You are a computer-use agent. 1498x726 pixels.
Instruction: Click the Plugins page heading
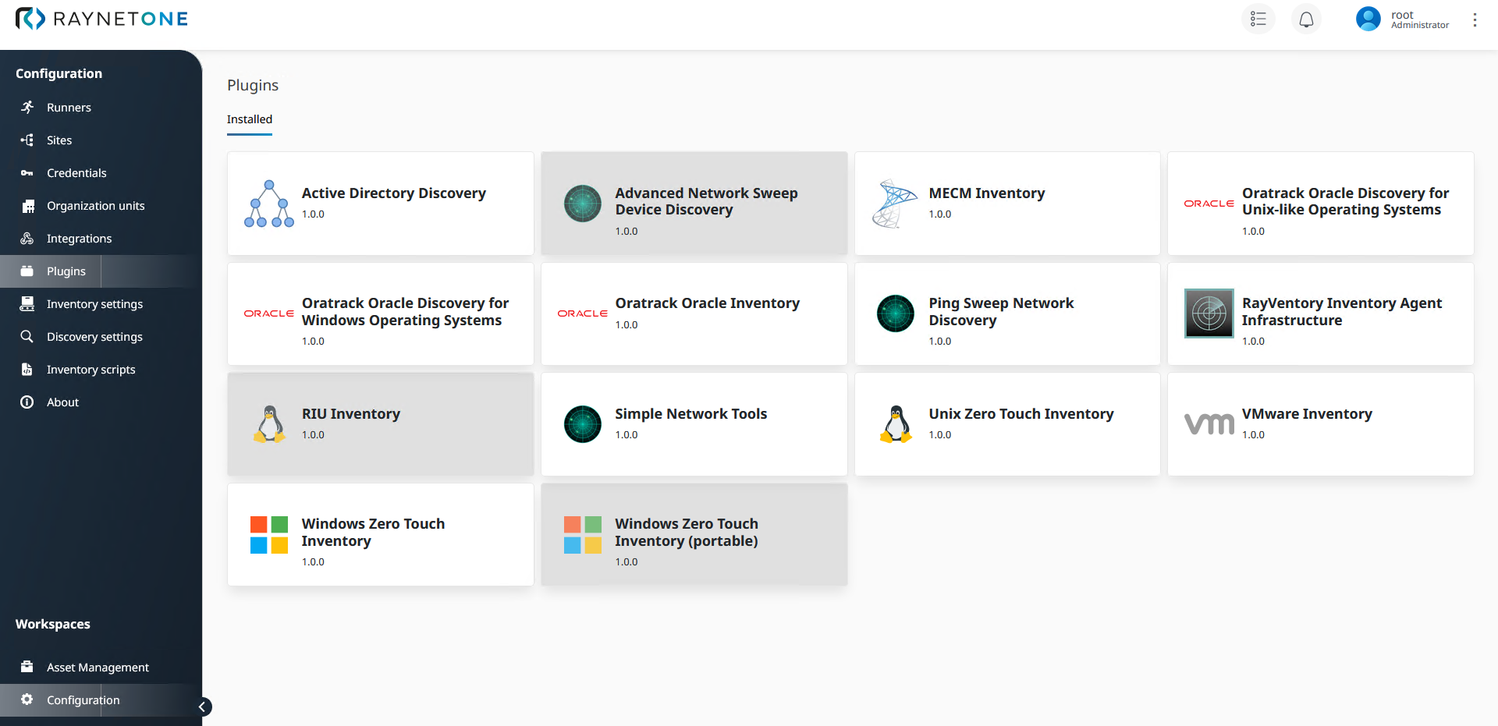[x=253, y=85]
